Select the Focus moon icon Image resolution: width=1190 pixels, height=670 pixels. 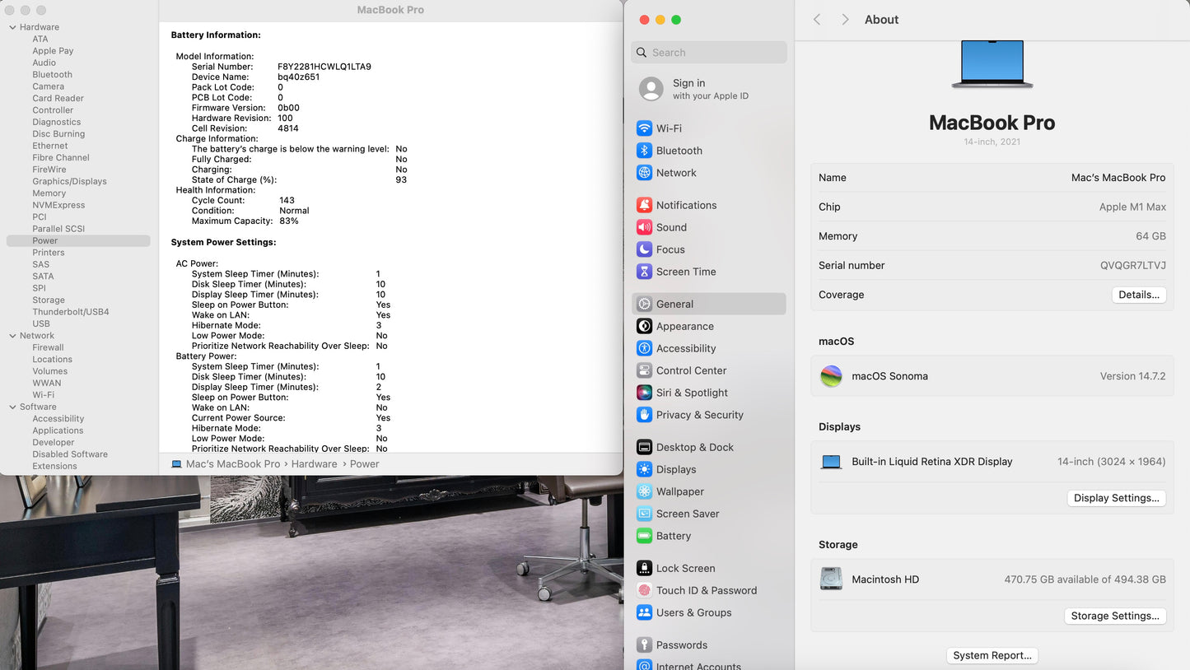[644, 249]
